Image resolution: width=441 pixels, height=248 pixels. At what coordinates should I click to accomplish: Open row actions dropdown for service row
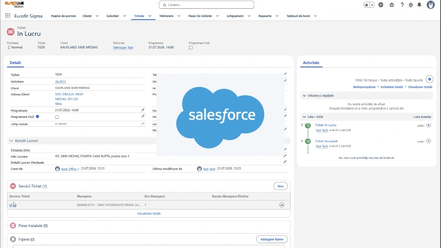coord(282,205)
